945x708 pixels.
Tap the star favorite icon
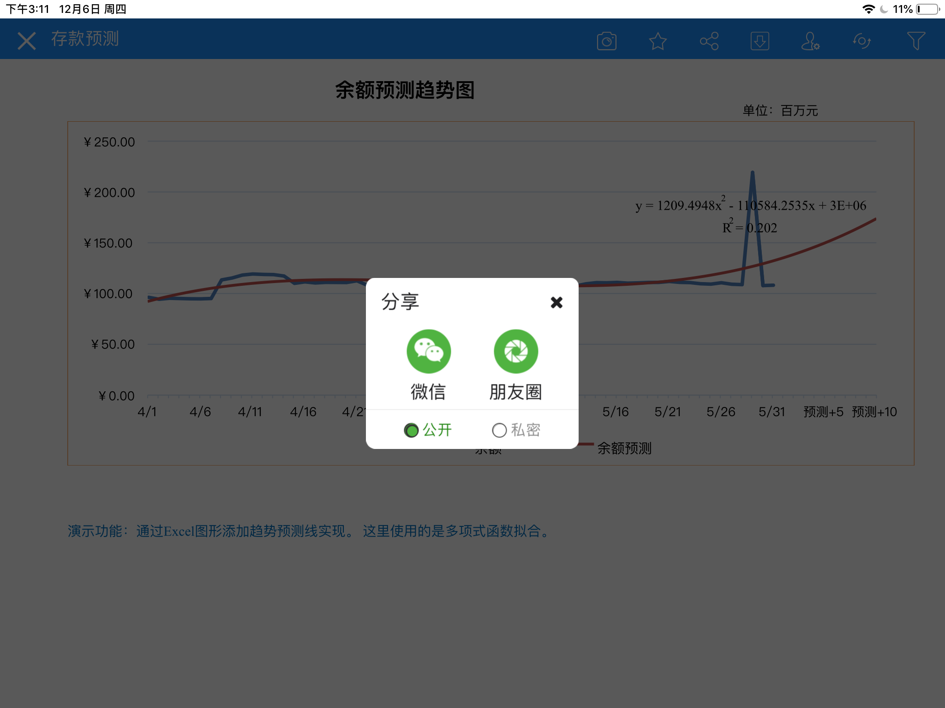(x=658, y=41)
